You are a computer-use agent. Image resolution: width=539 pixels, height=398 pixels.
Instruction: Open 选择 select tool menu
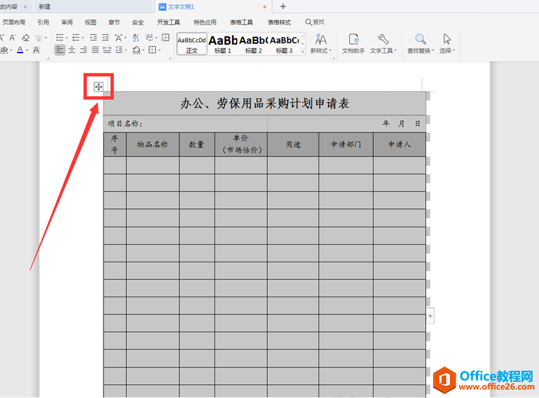[x=447, y=44]
